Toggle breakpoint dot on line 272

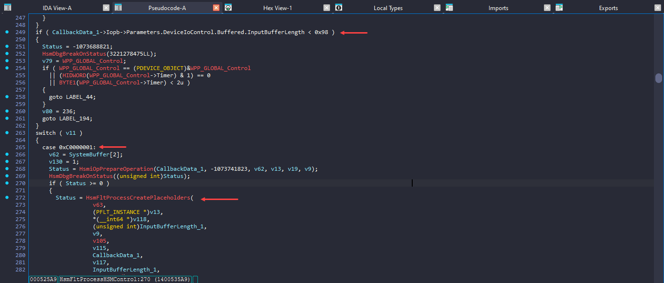pos(7,198)
